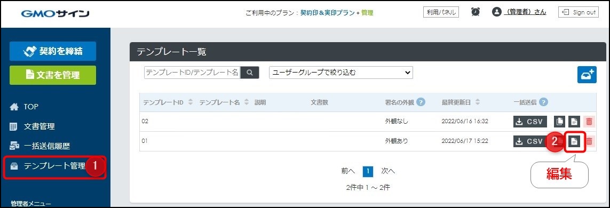Delete template 01 with trash icon

[x=589, y=141]
